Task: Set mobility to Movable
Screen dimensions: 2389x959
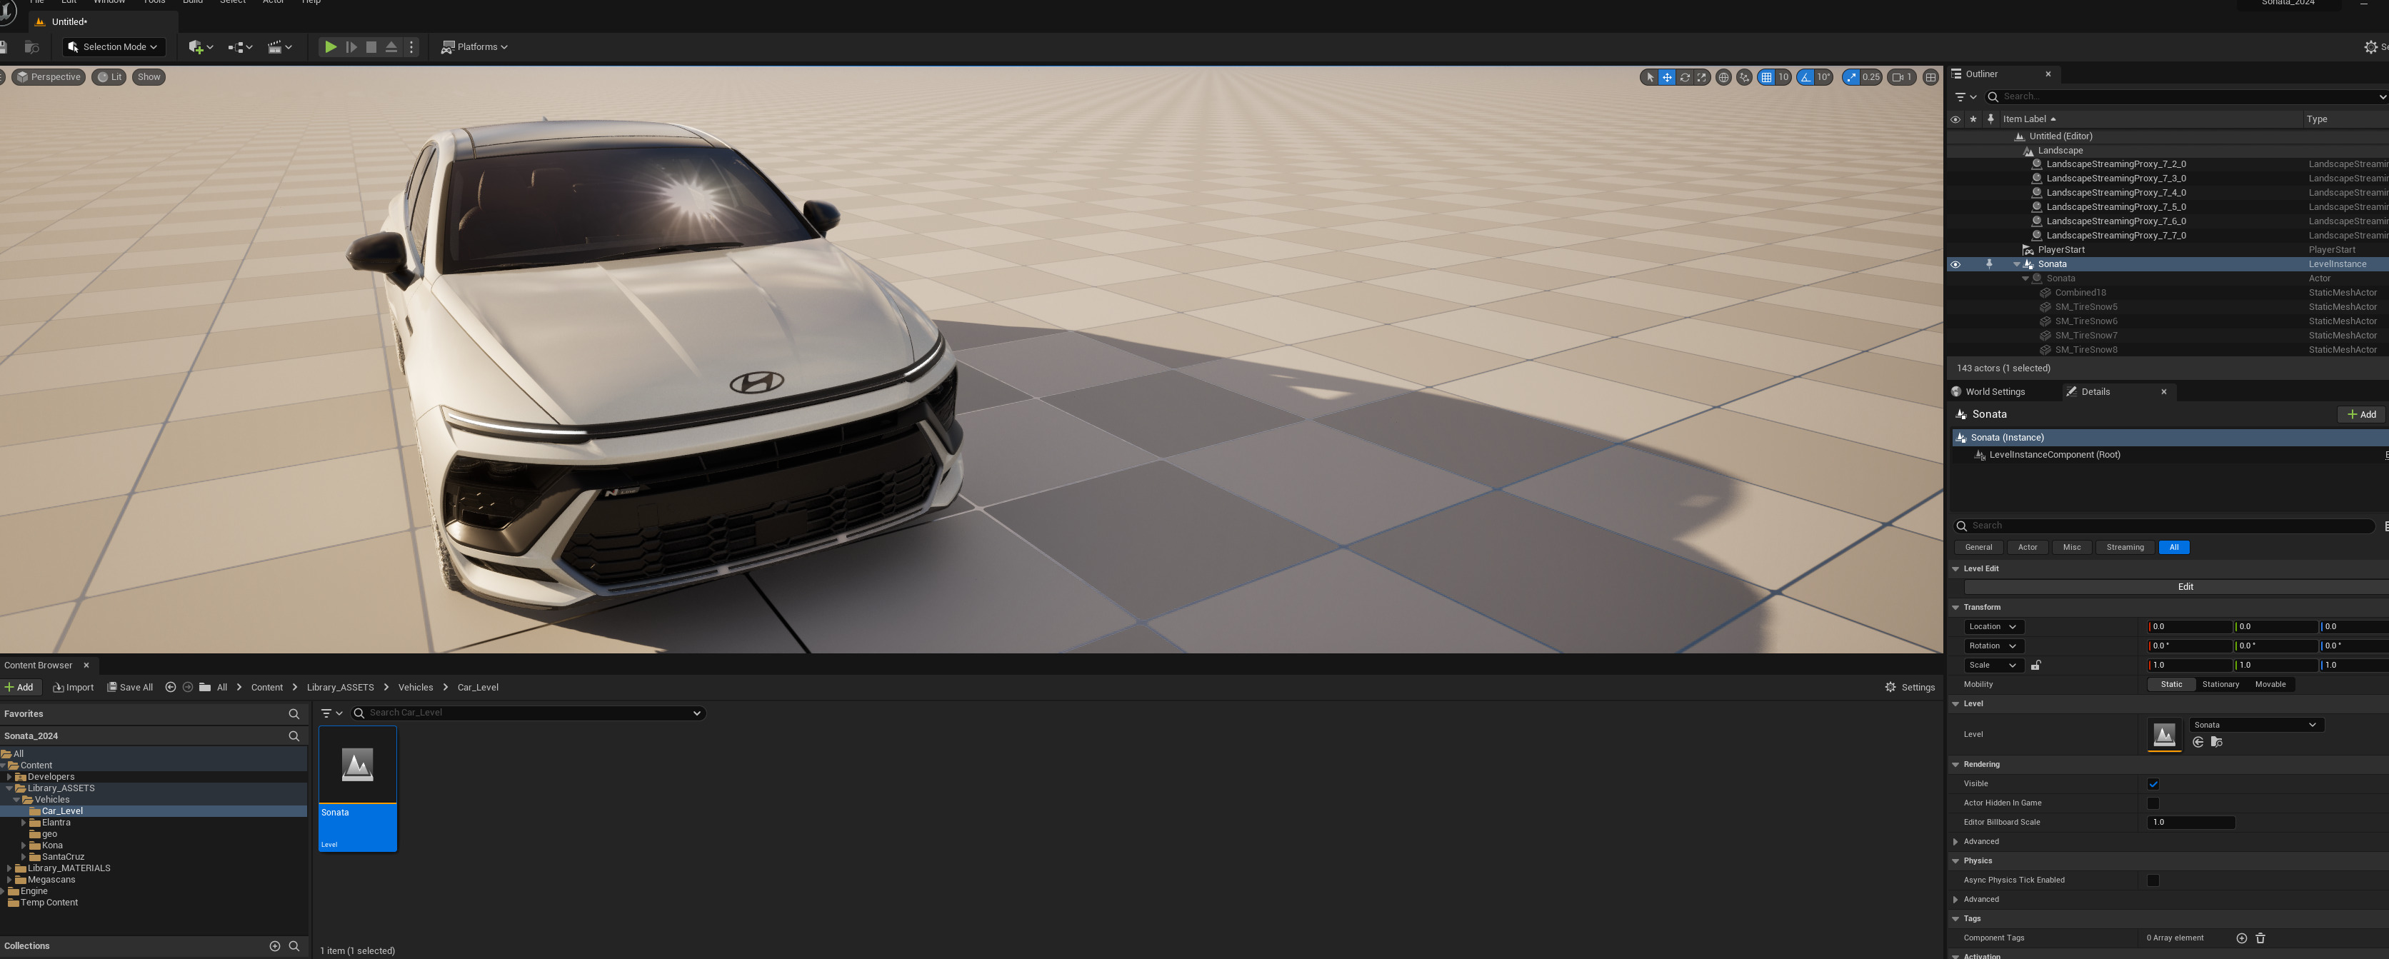Action: [2269, 685]
